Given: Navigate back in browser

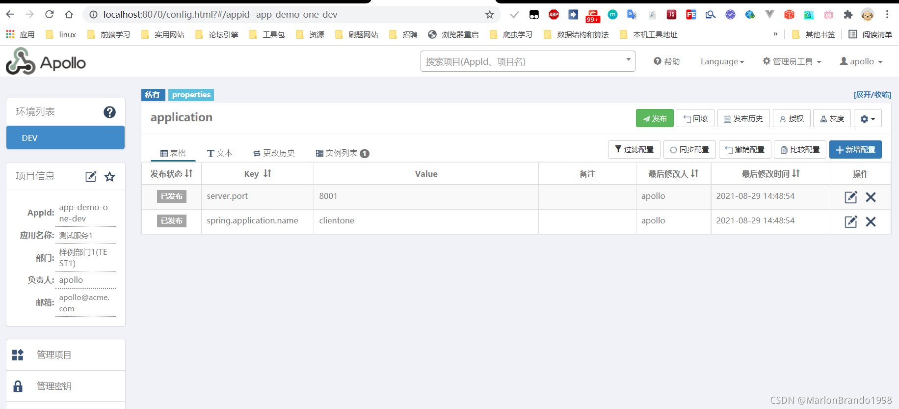Looking at the screenshot, I should coord(10,15).
